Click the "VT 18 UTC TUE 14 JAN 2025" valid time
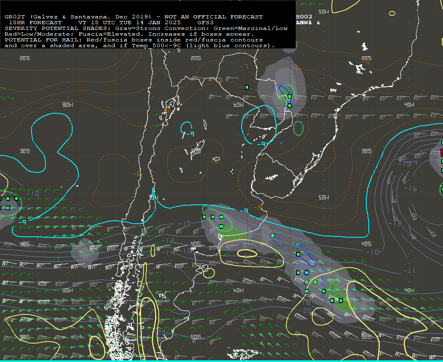 coord(129,23)
